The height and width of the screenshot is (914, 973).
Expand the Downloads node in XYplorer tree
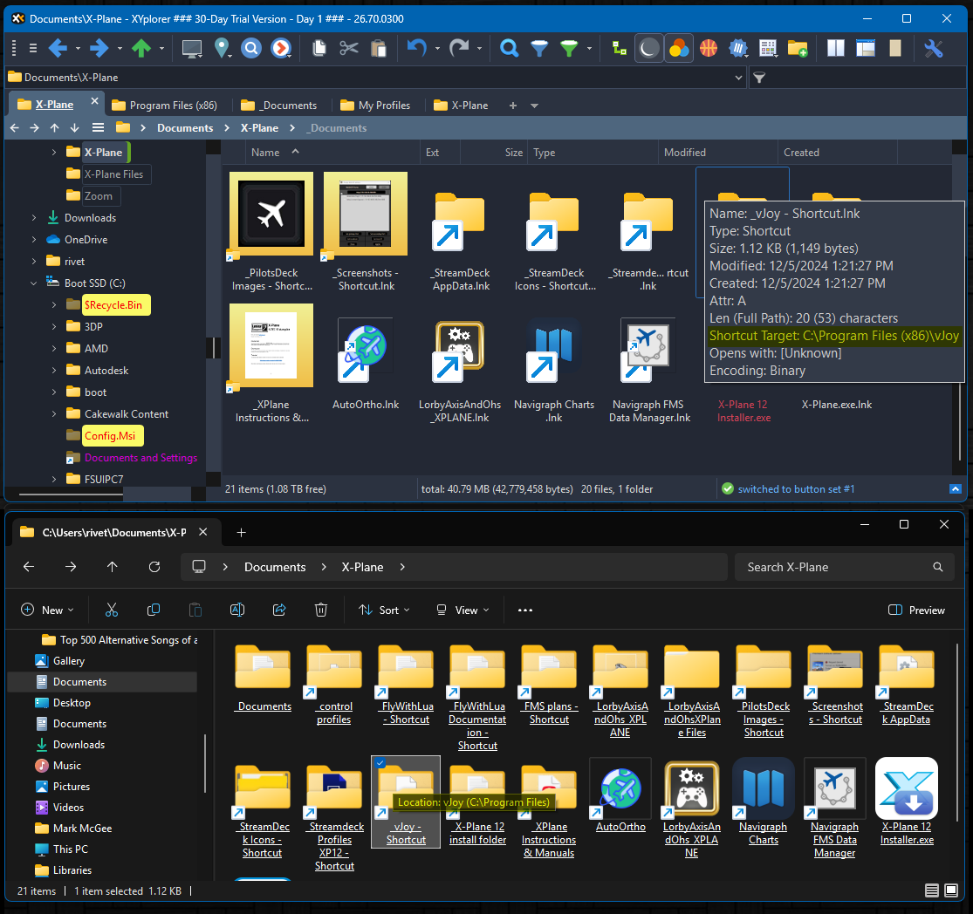click(34, 218)
